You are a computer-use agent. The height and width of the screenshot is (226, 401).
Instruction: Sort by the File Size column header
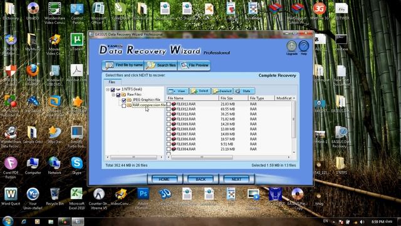pyautogui.click(x=233, y=98)
